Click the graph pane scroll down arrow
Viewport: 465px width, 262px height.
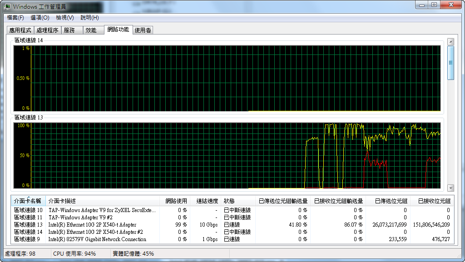451,188
